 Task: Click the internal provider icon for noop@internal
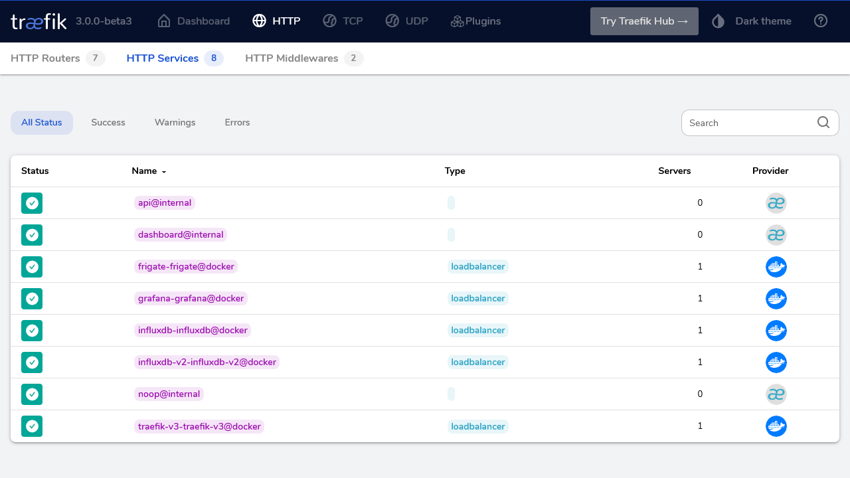(x=776, y=394)
